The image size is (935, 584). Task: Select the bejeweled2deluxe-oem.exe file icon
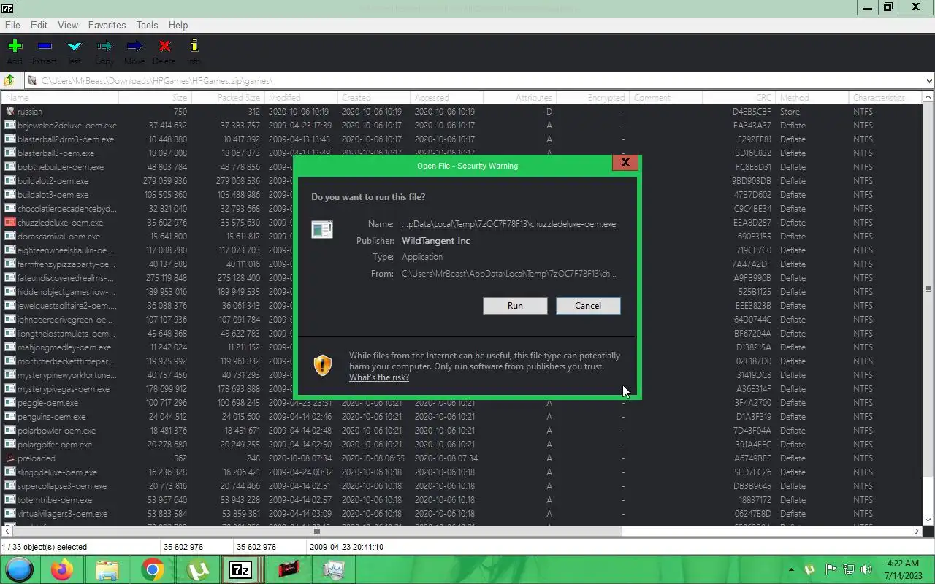point(10,126)
